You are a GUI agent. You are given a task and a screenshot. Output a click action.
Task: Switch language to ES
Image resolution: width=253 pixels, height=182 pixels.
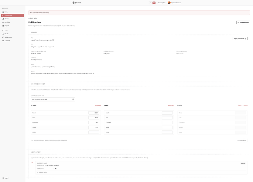(x=151, y=3)
